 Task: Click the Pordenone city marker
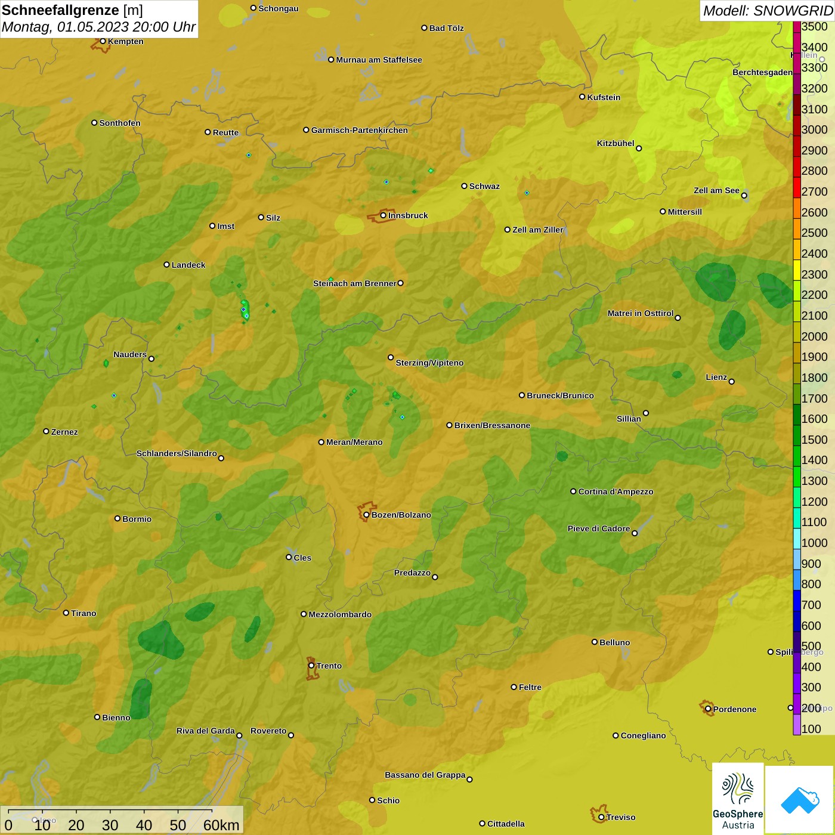(708, 709)
